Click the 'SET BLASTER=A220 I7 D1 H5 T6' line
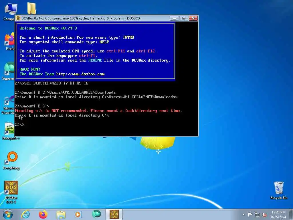Screen dimensions: 293x220 (52, 83)
